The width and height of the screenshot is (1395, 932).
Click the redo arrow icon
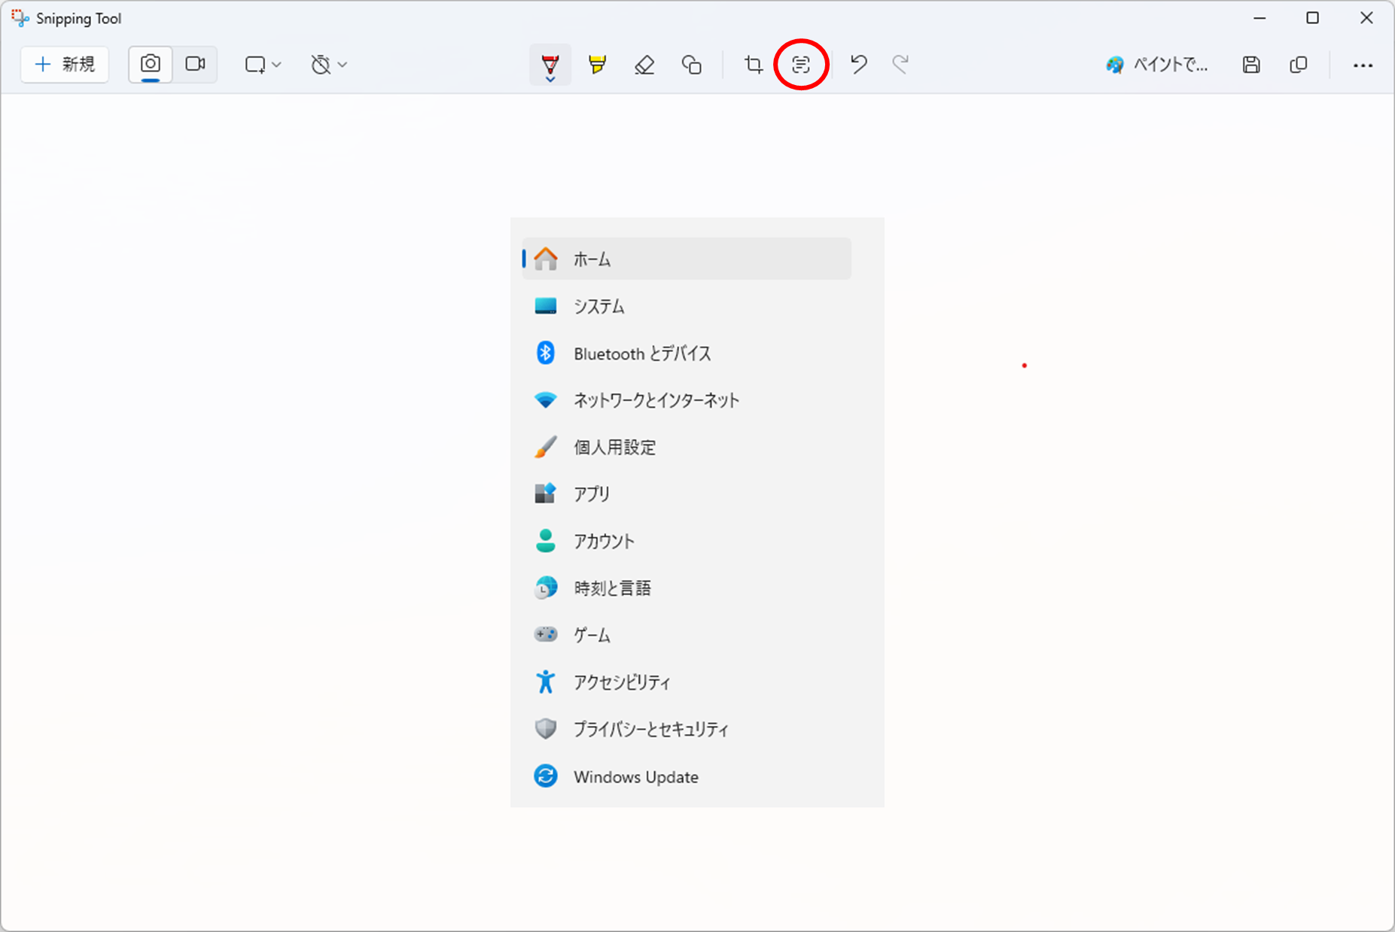(x=900, y=65)
